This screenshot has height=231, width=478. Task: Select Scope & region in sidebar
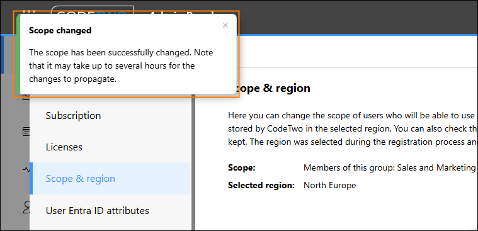pyautogui.click(x=110, y=178)
